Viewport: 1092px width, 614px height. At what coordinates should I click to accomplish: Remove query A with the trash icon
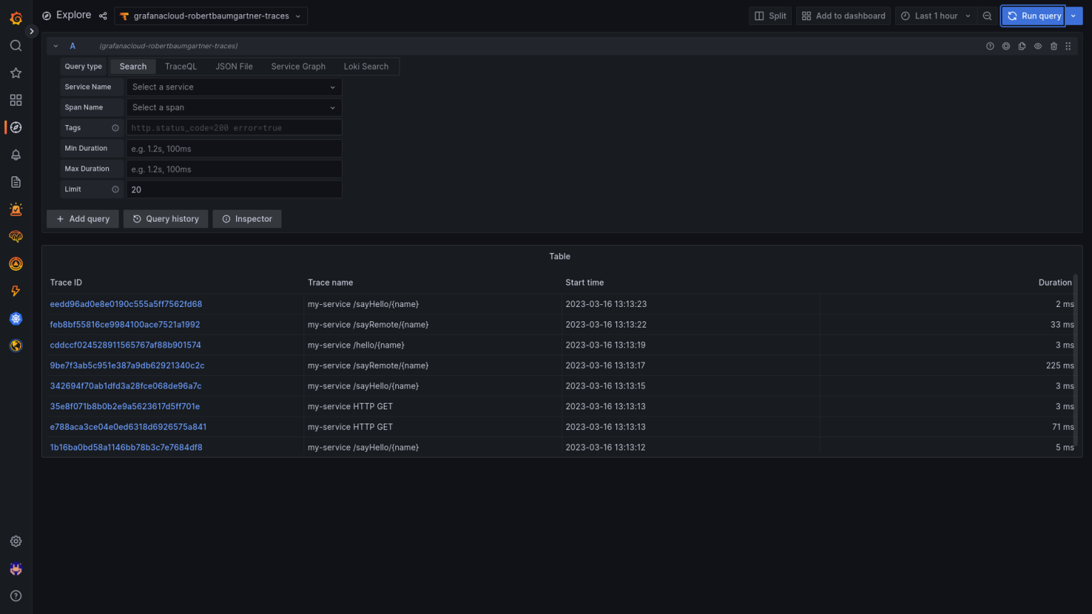coord(1054,45)
